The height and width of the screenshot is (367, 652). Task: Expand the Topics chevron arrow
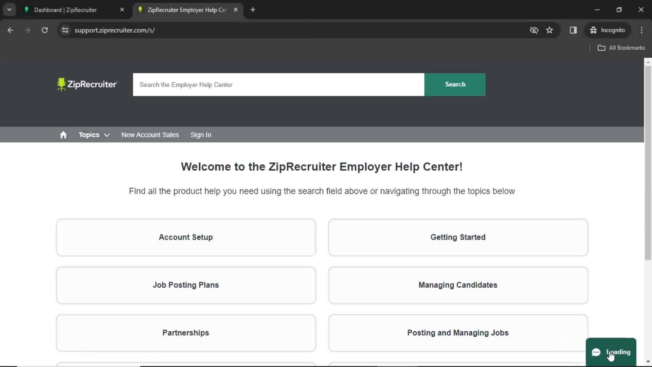tap(107, 135)
